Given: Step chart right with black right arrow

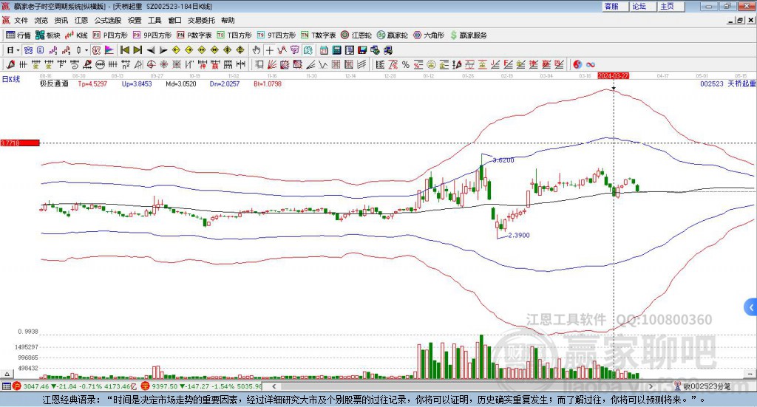Looking at the screenshot, I should 163,50.
